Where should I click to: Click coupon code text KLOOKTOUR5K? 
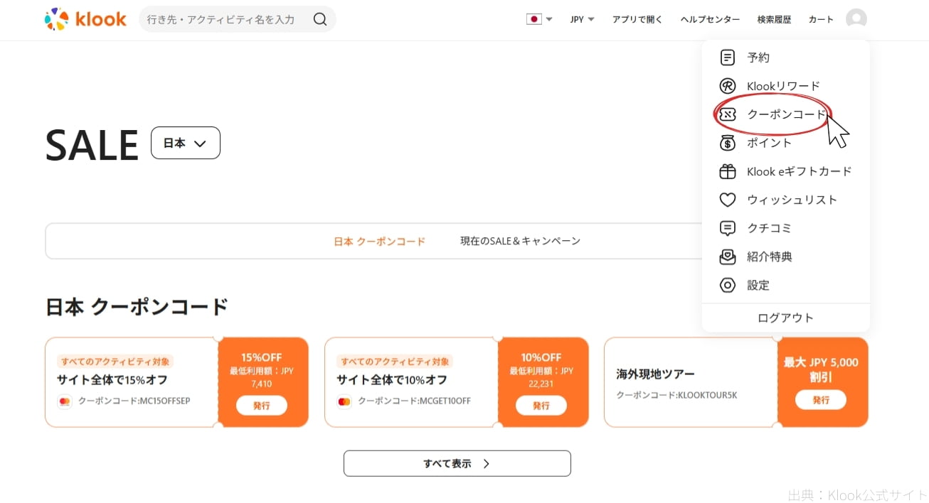click(708, 395)
